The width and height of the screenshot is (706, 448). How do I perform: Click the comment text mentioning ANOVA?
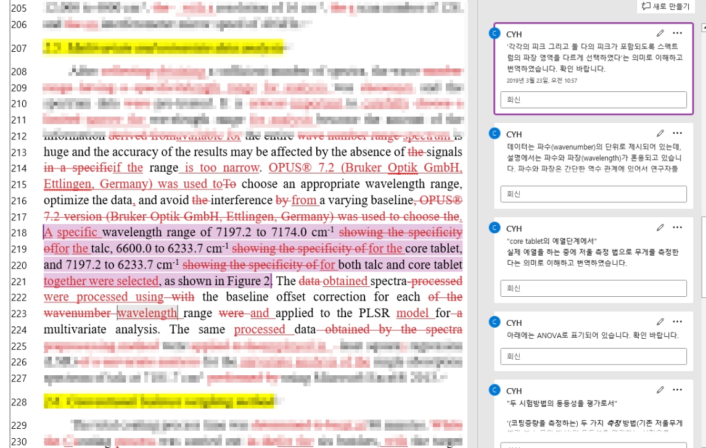tap(592, 335)
